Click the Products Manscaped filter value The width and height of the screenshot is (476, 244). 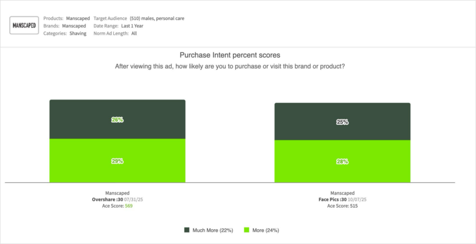(78, 19)
